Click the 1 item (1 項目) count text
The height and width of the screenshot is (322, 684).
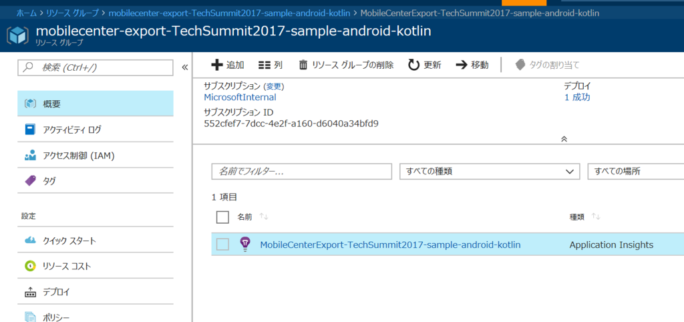coord(224,197)
